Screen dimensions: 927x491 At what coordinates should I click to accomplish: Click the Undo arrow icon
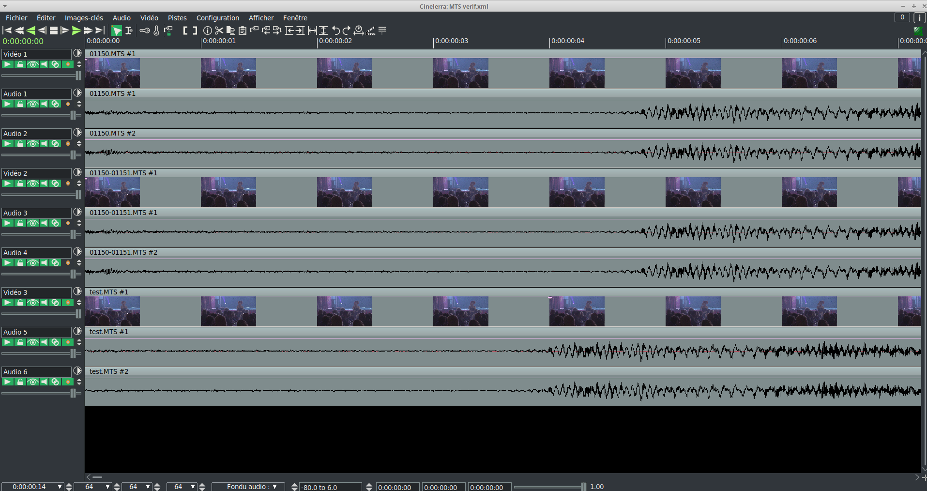click(335, 31)
